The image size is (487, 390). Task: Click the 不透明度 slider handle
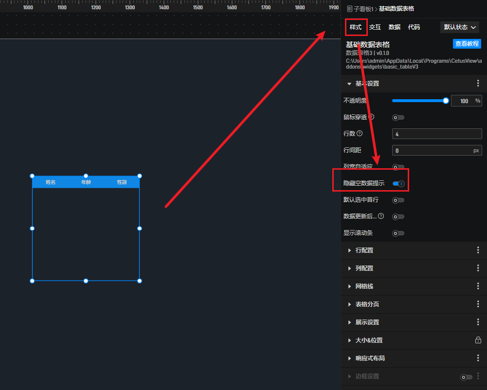[x=446, y=101]
